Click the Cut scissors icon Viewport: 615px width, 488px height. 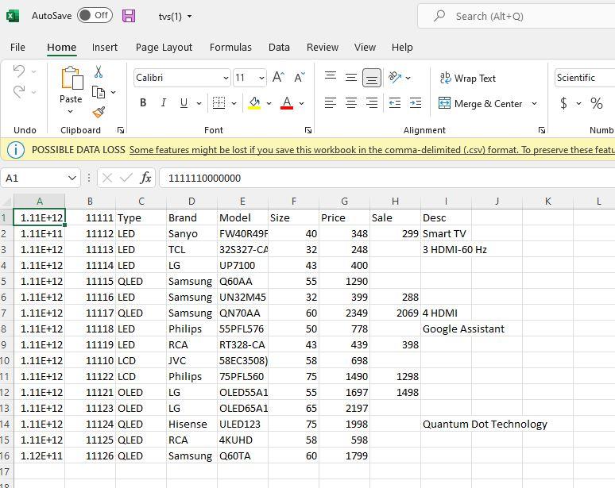tap(99, 72)
